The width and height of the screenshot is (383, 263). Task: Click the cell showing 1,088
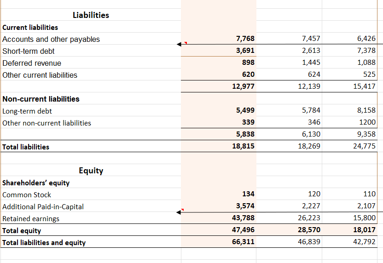click(x=349, y=63)
